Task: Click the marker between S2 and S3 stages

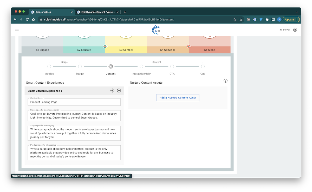Action: [x=105, y=46]
